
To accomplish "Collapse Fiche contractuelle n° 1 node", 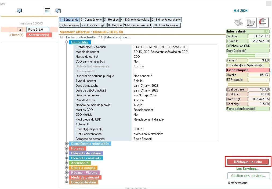I will [62, 37].
